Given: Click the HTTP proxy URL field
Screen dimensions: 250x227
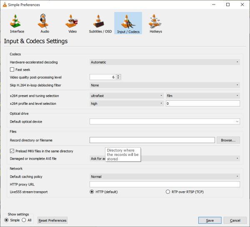Looking at the screenshot, I should (x=165, y=184).
